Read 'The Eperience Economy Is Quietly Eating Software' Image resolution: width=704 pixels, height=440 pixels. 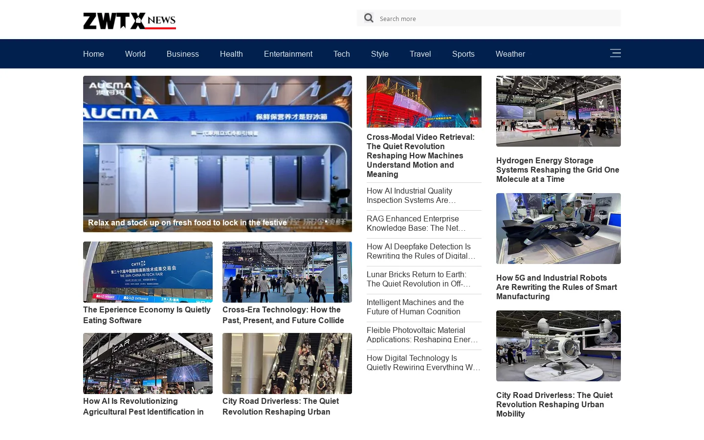tap(147, 315)
